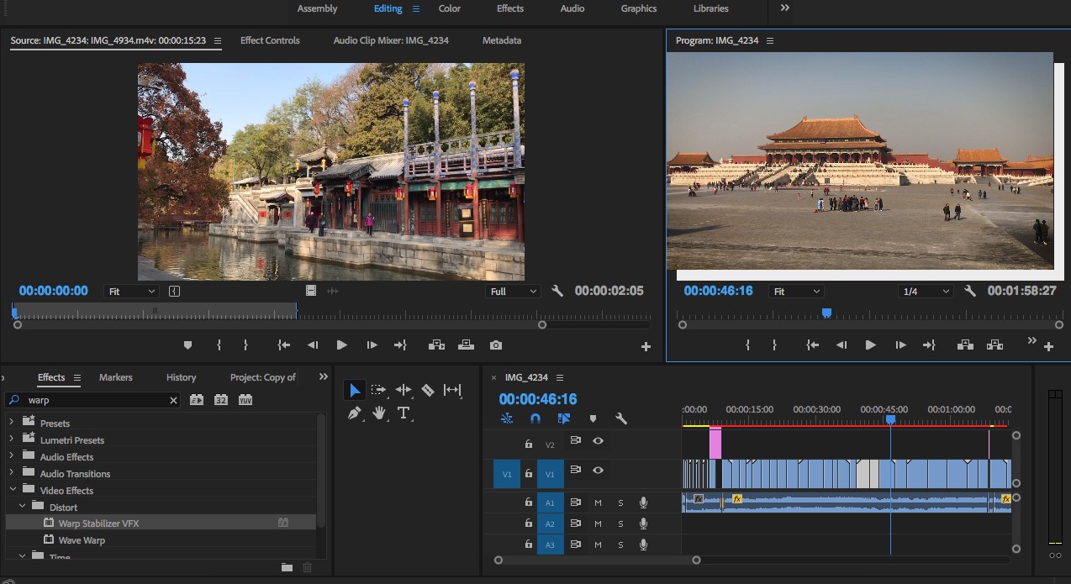Screen dimensions: 1071x584
Task: Open Program monitor 1/4 resolution dropdown
Action: pos(925,292)
